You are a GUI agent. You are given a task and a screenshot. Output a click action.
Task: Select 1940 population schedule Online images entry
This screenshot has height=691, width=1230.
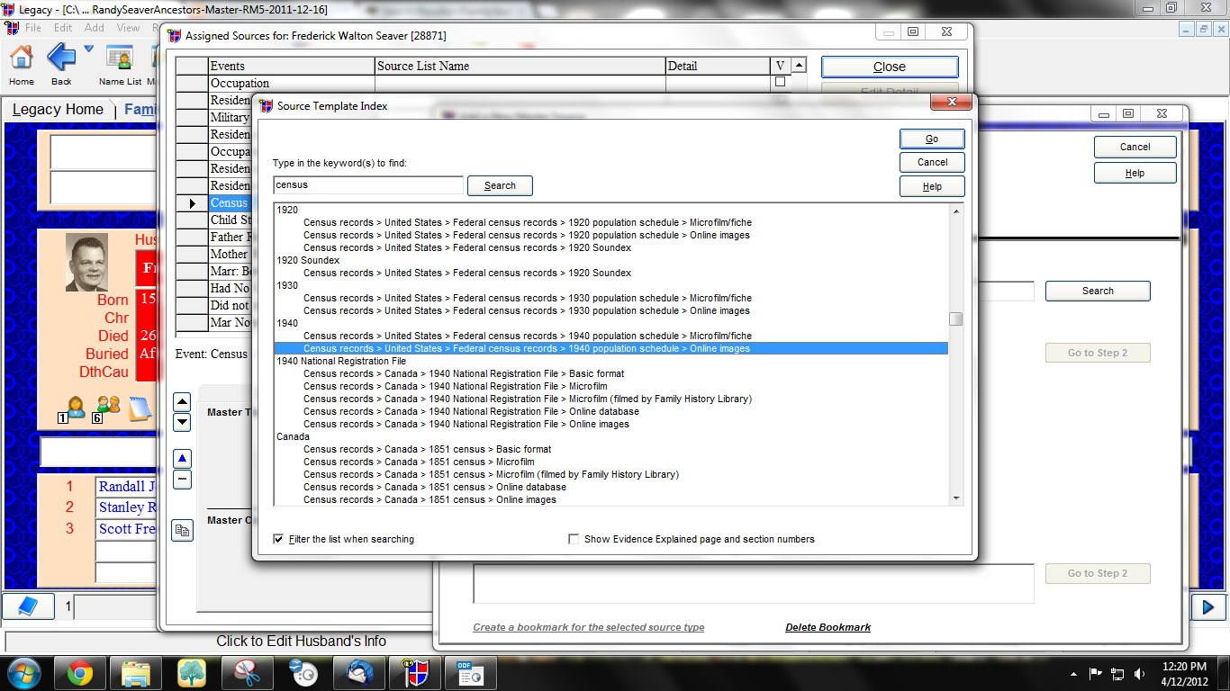pos(610,348)
